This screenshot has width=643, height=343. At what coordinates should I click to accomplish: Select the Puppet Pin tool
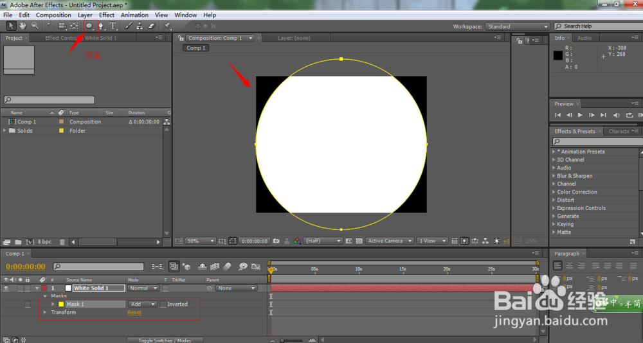pyautogui.click(x=167, y=26)
